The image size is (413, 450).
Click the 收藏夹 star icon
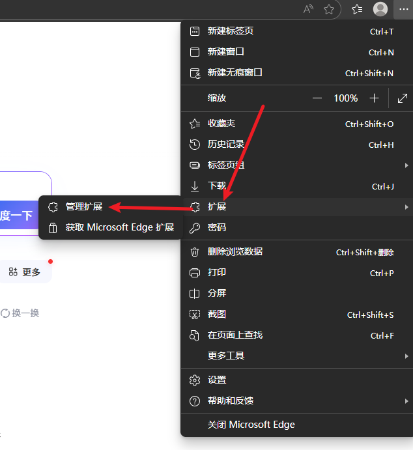195,124
